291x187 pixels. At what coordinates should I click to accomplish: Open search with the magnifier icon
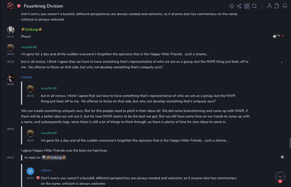pyautogui.click(x=254, y=6)
